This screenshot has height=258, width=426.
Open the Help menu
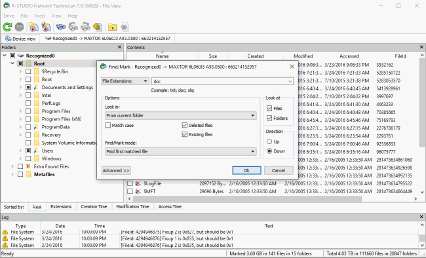tap(73, 16)
